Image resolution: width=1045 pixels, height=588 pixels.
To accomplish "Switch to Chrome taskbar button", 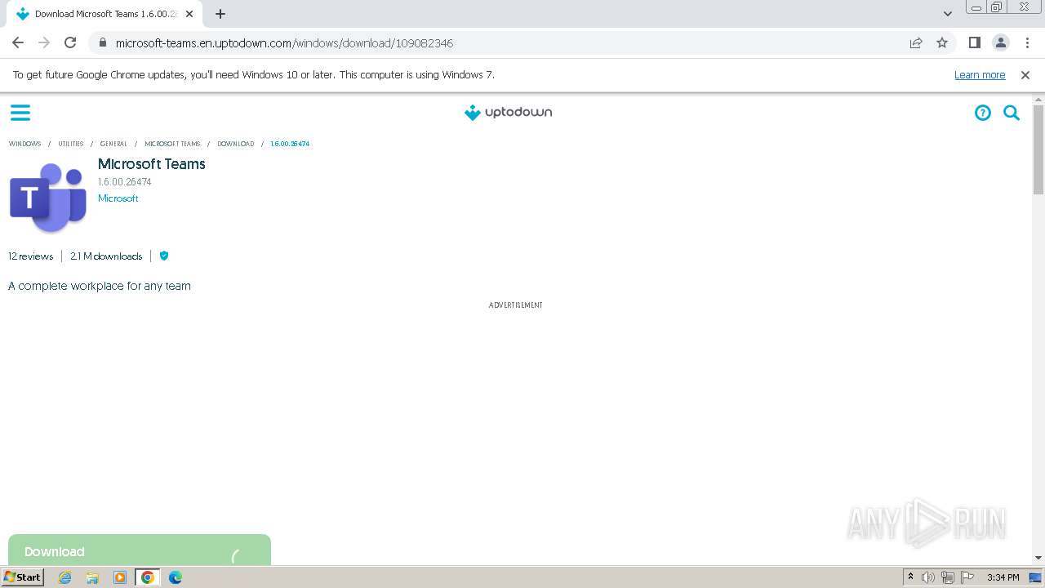I will point(148,577).
